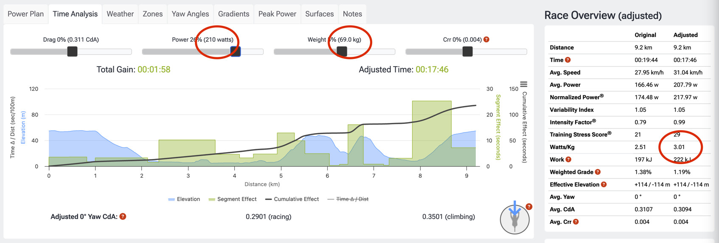Open the chart hamburger context menu
This screenshot has width=719, height=243.
(524, 84)
